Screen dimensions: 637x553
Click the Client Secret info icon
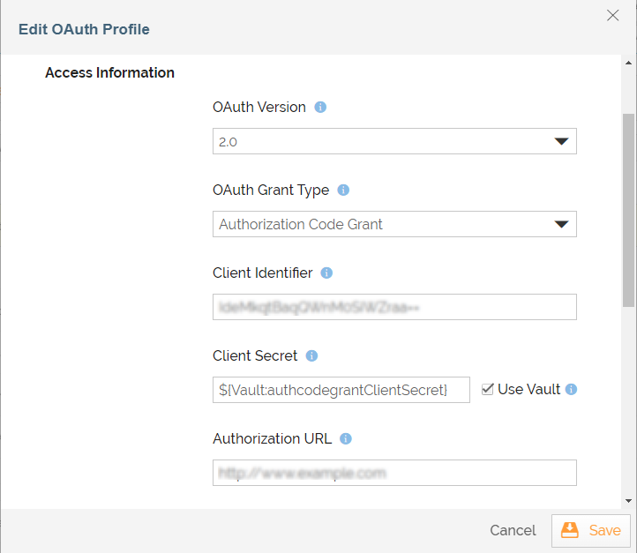(311, 355)
